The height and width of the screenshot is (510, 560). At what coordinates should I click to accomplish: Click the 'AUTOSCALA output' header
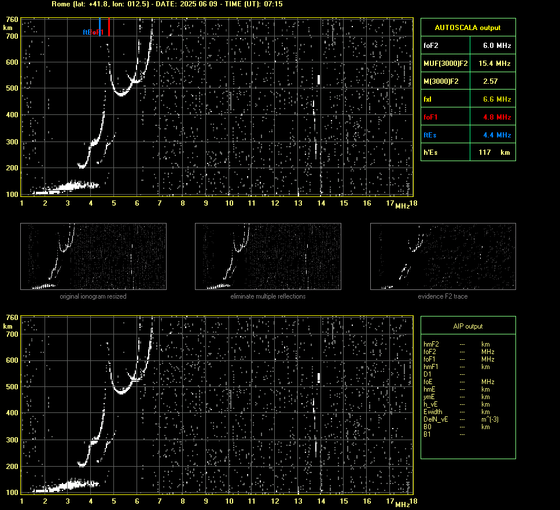click(468, 28)
